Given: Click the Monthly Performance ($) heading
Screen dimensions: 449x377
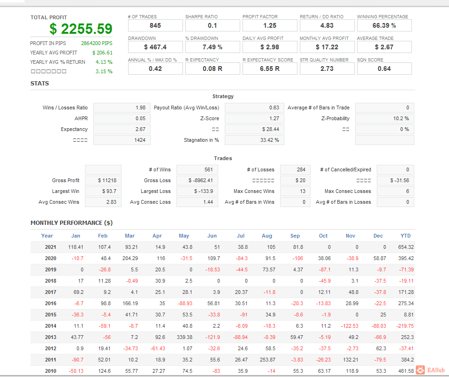Looking at the screenshot, I should [72, 223].
